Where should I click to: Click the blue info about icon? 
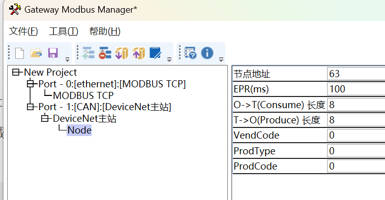pos(207,53)
